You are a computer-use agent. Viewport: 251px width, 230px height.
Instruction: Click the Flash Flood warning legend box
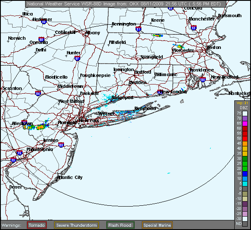tap(120, 225)
